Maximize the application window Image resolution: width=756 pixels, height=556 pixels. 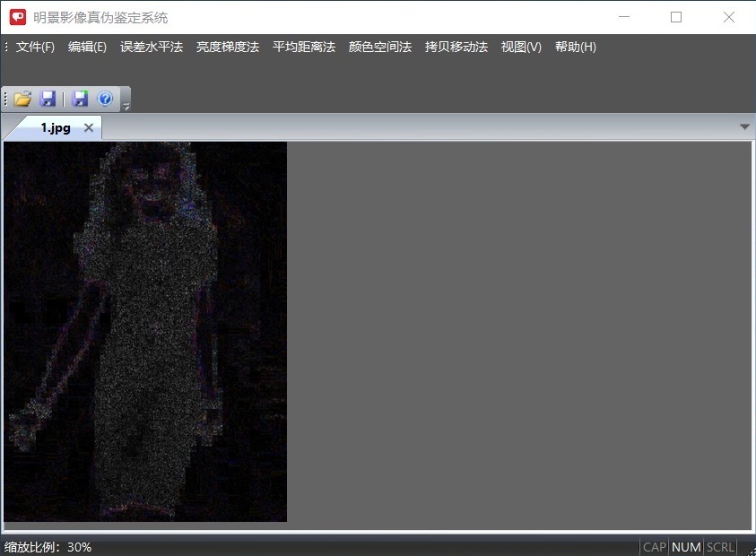pyautogui.click(x=676, y=17)
